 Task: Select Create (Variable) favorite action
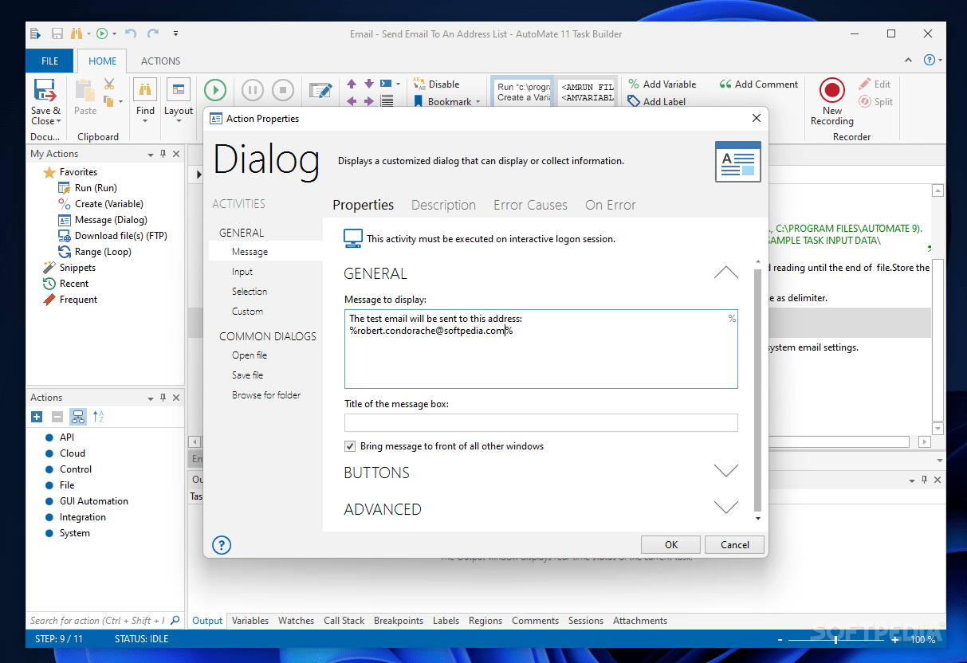(108, 204)
